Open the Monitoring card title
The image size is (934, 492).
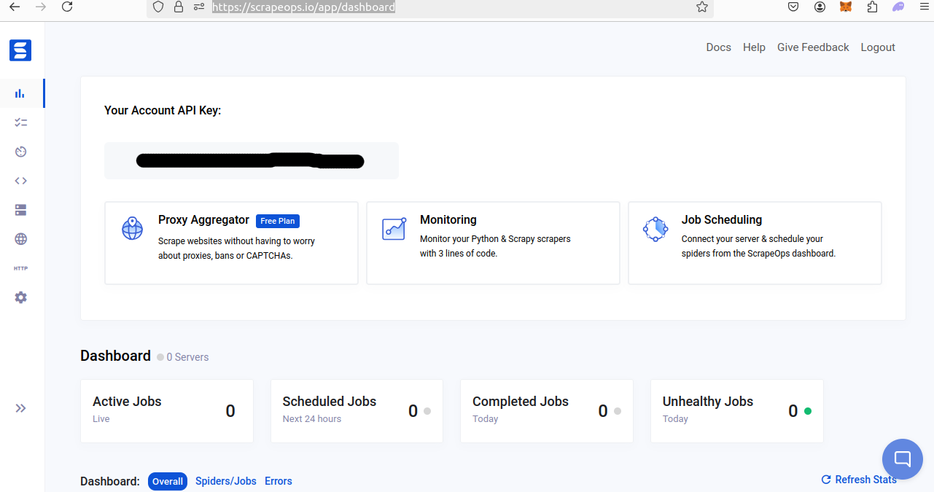[x=448, y=220]
